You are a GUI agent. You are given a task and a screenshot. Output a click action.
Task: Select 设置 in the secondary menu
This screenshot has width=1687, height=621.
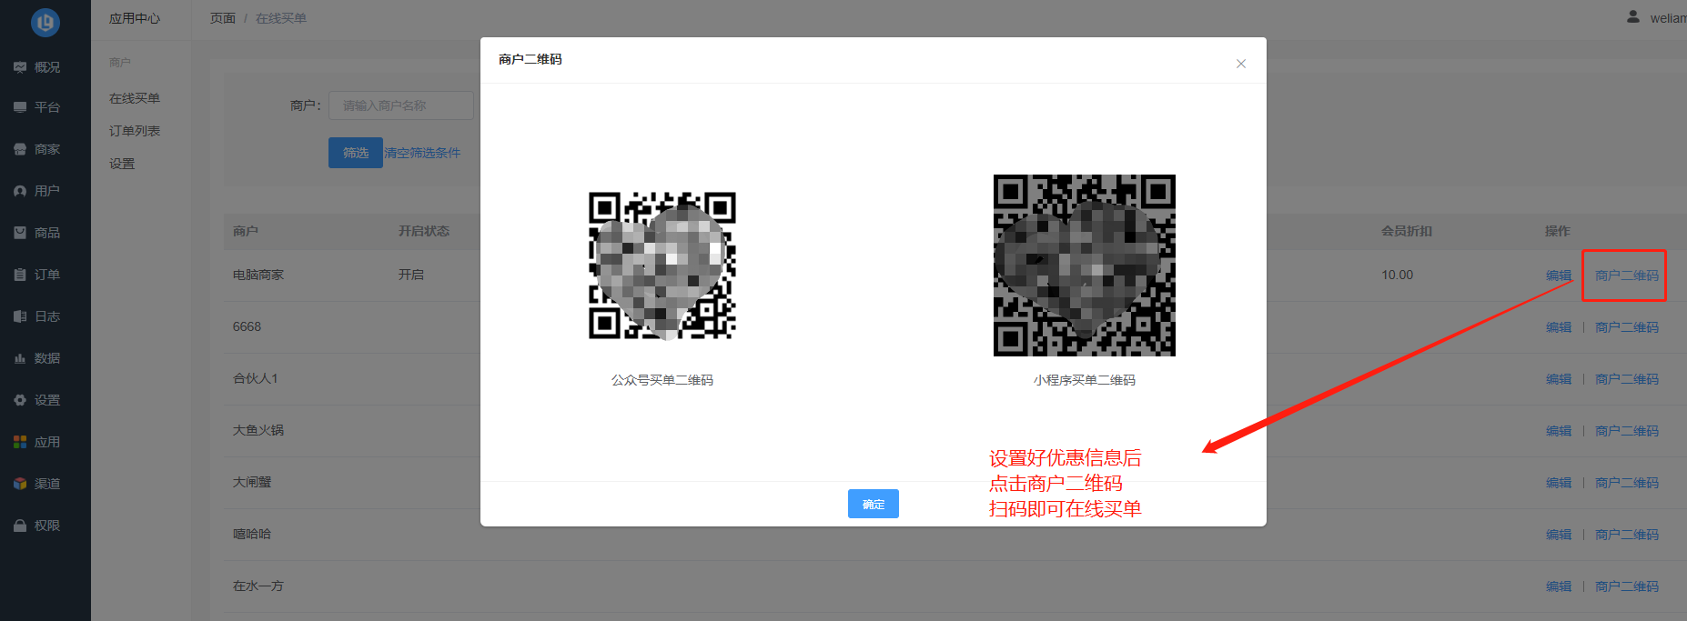click(x=122, y=164)
